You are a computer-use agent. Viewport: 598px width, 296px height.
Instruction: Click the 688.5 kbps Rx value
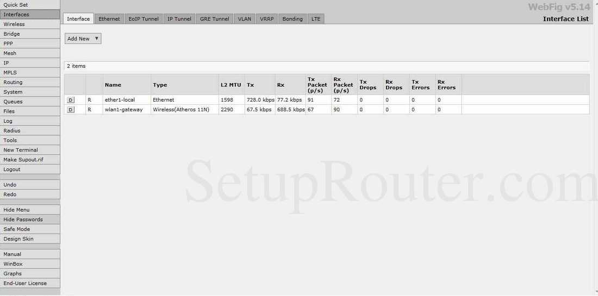tap(291, 110)
